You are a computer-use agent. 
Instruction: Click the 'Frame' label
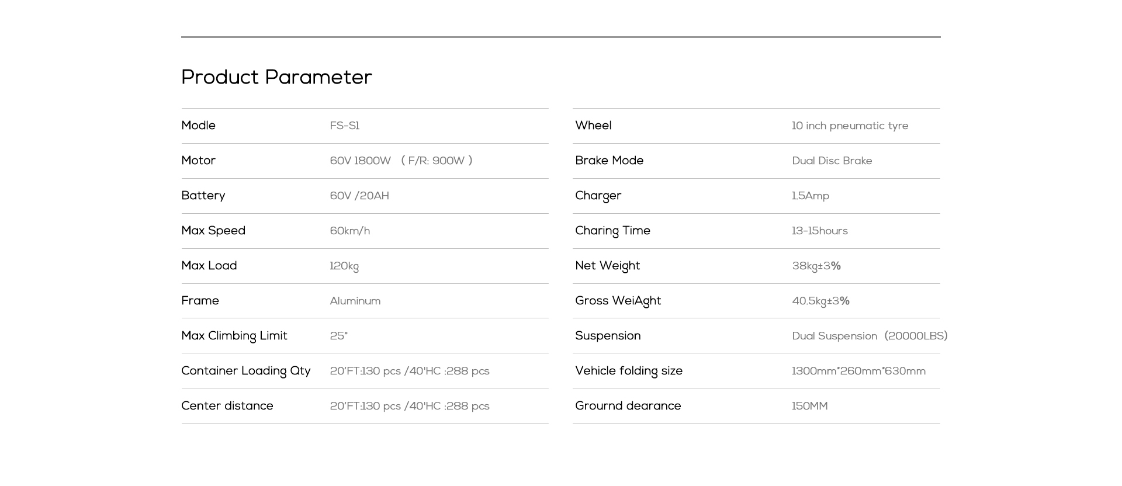(200, 301)
